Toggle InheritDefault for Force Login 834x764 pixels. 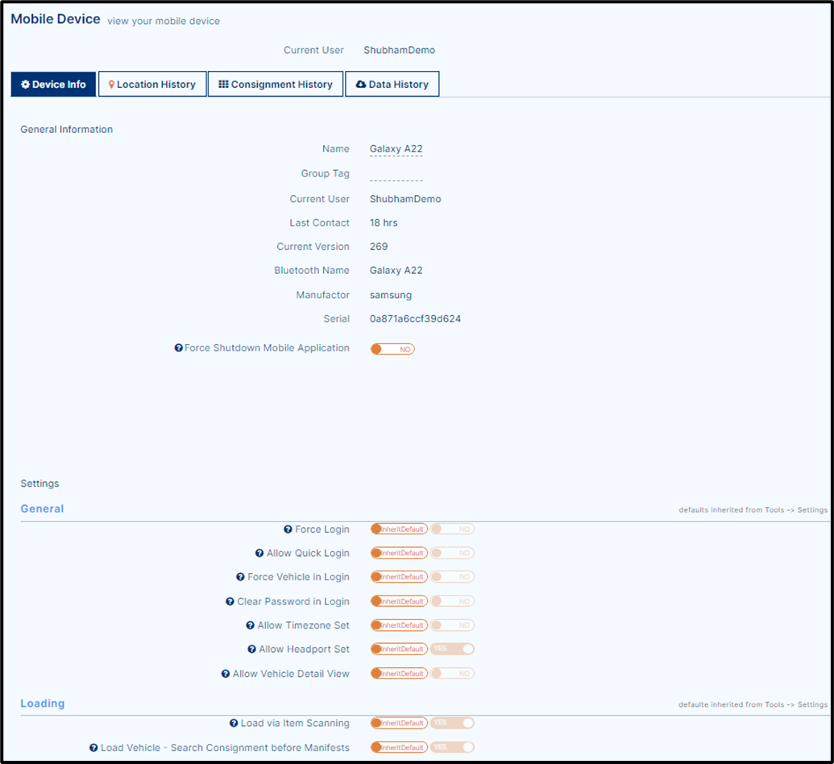[399, 529]
